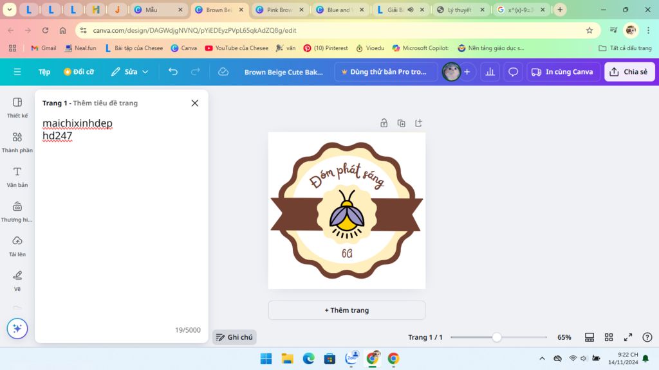The width and height of the screenshot is (659, 370).
Task: Open the Thiết kế design panel
Action: pyautogui.click(x=17, y=107)
